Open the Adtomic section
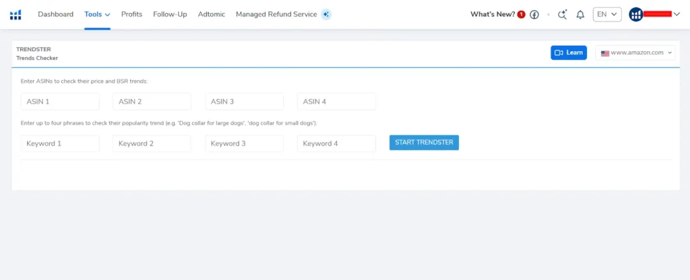 [x=212, y=14]
